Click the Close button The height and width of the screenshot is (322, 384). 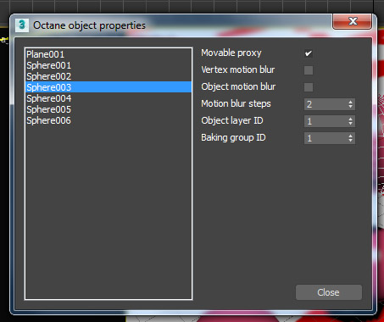[329, 292]
